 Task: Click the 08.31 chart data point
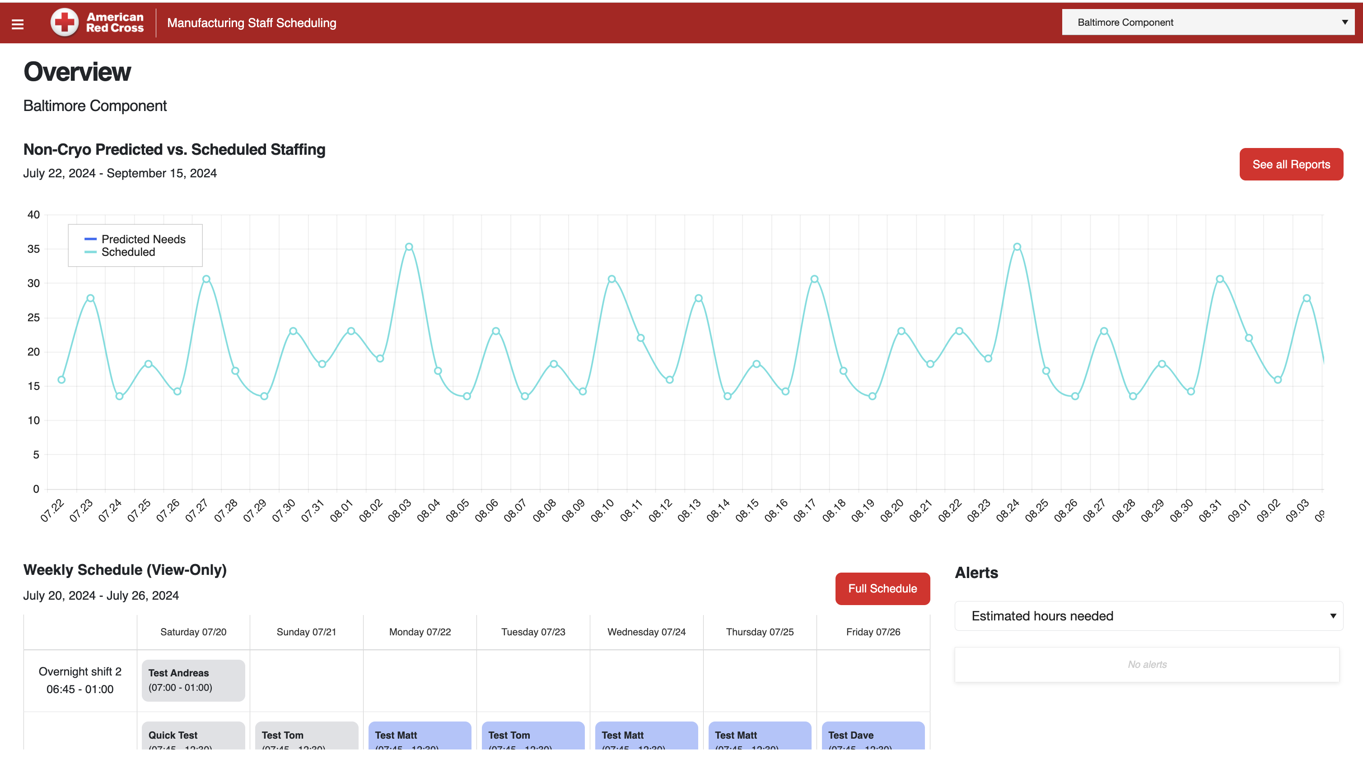click(x=1220, y=279)
